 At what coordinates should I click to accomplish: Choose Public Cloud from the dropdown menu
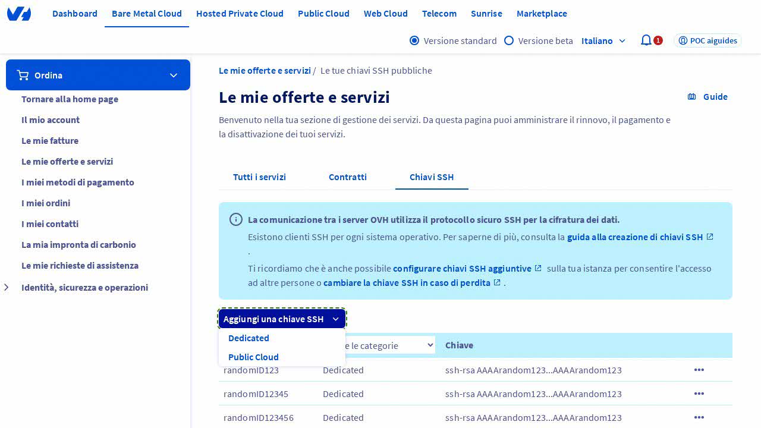(x=253, y=357)
